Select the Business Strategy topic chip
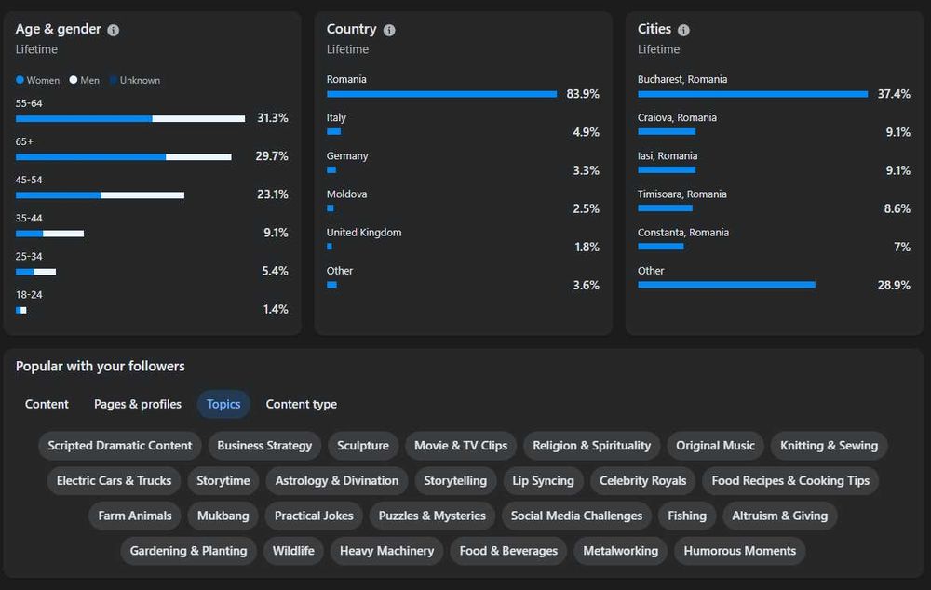 264,446
